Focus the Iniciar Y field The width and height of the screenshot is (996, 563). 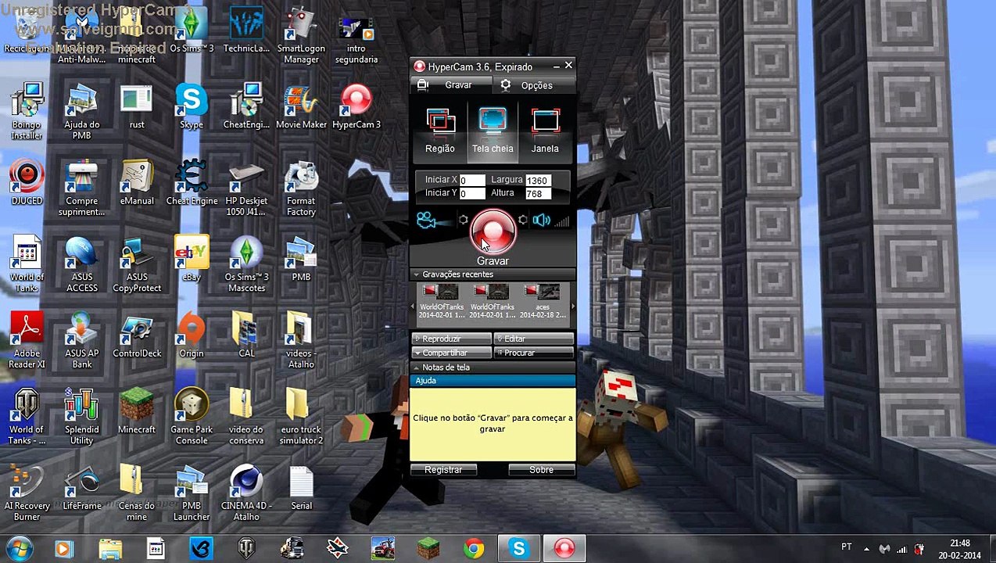472,193
